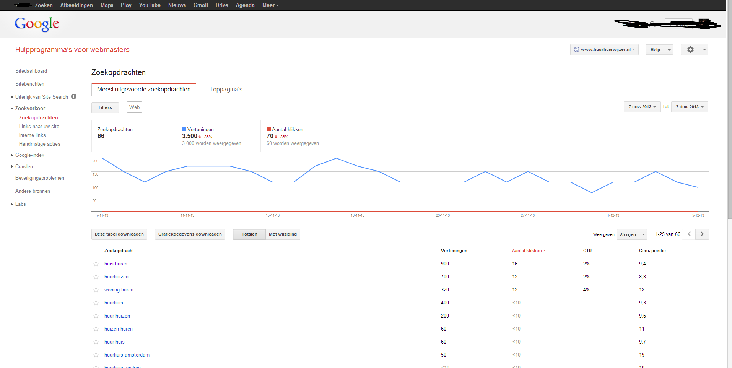Open Play in top bar
Viewport: 732px width, 368px height.
click(126, 5)
